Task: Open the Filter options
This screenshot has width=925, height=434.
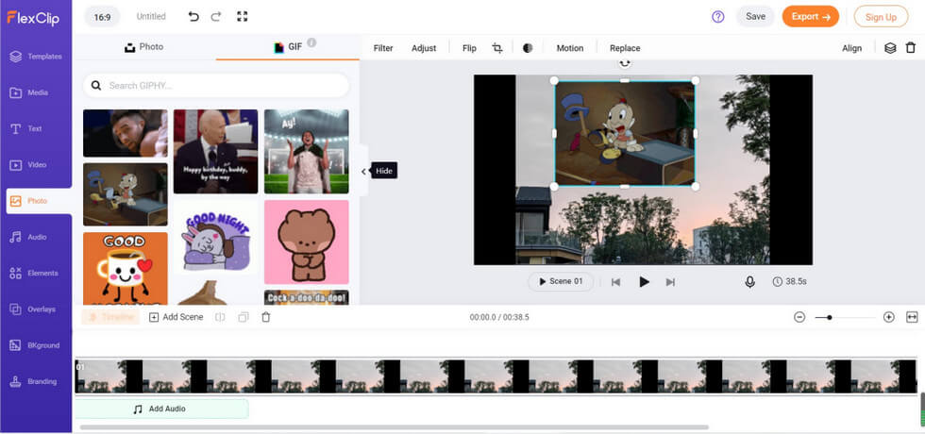Action: (x=383, y=48)
